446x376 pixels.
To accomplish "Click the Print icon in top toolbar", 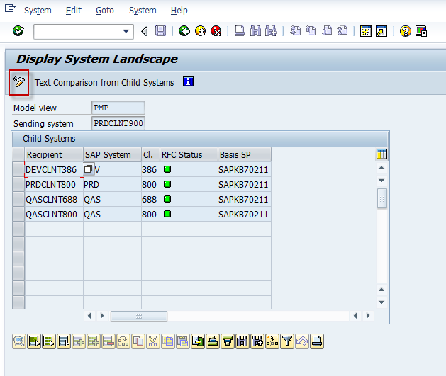I will tap(240, 31).
